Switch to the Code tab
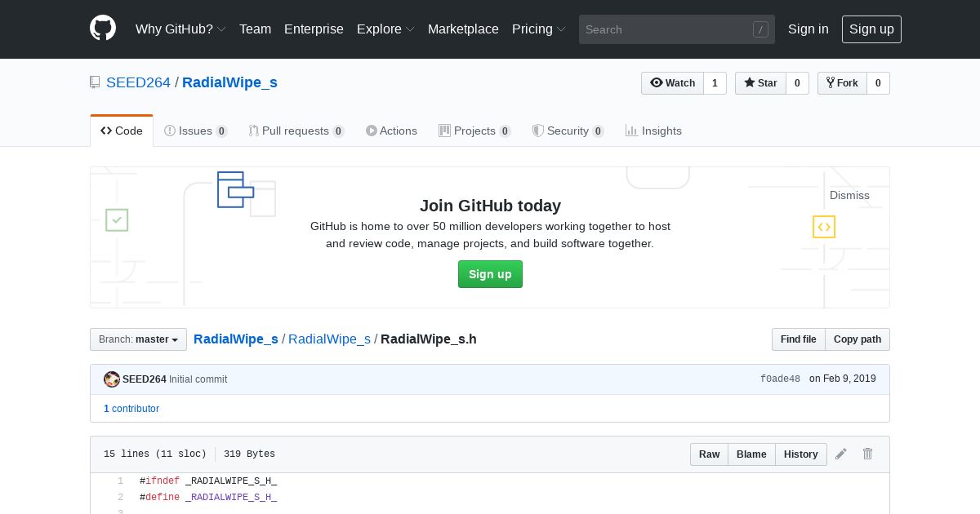The height and width of the screenshot is (514, 980). coord(122,131)
